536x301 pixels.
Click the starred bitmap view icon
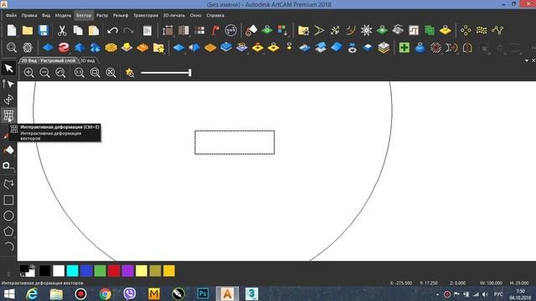coord(130,73)
